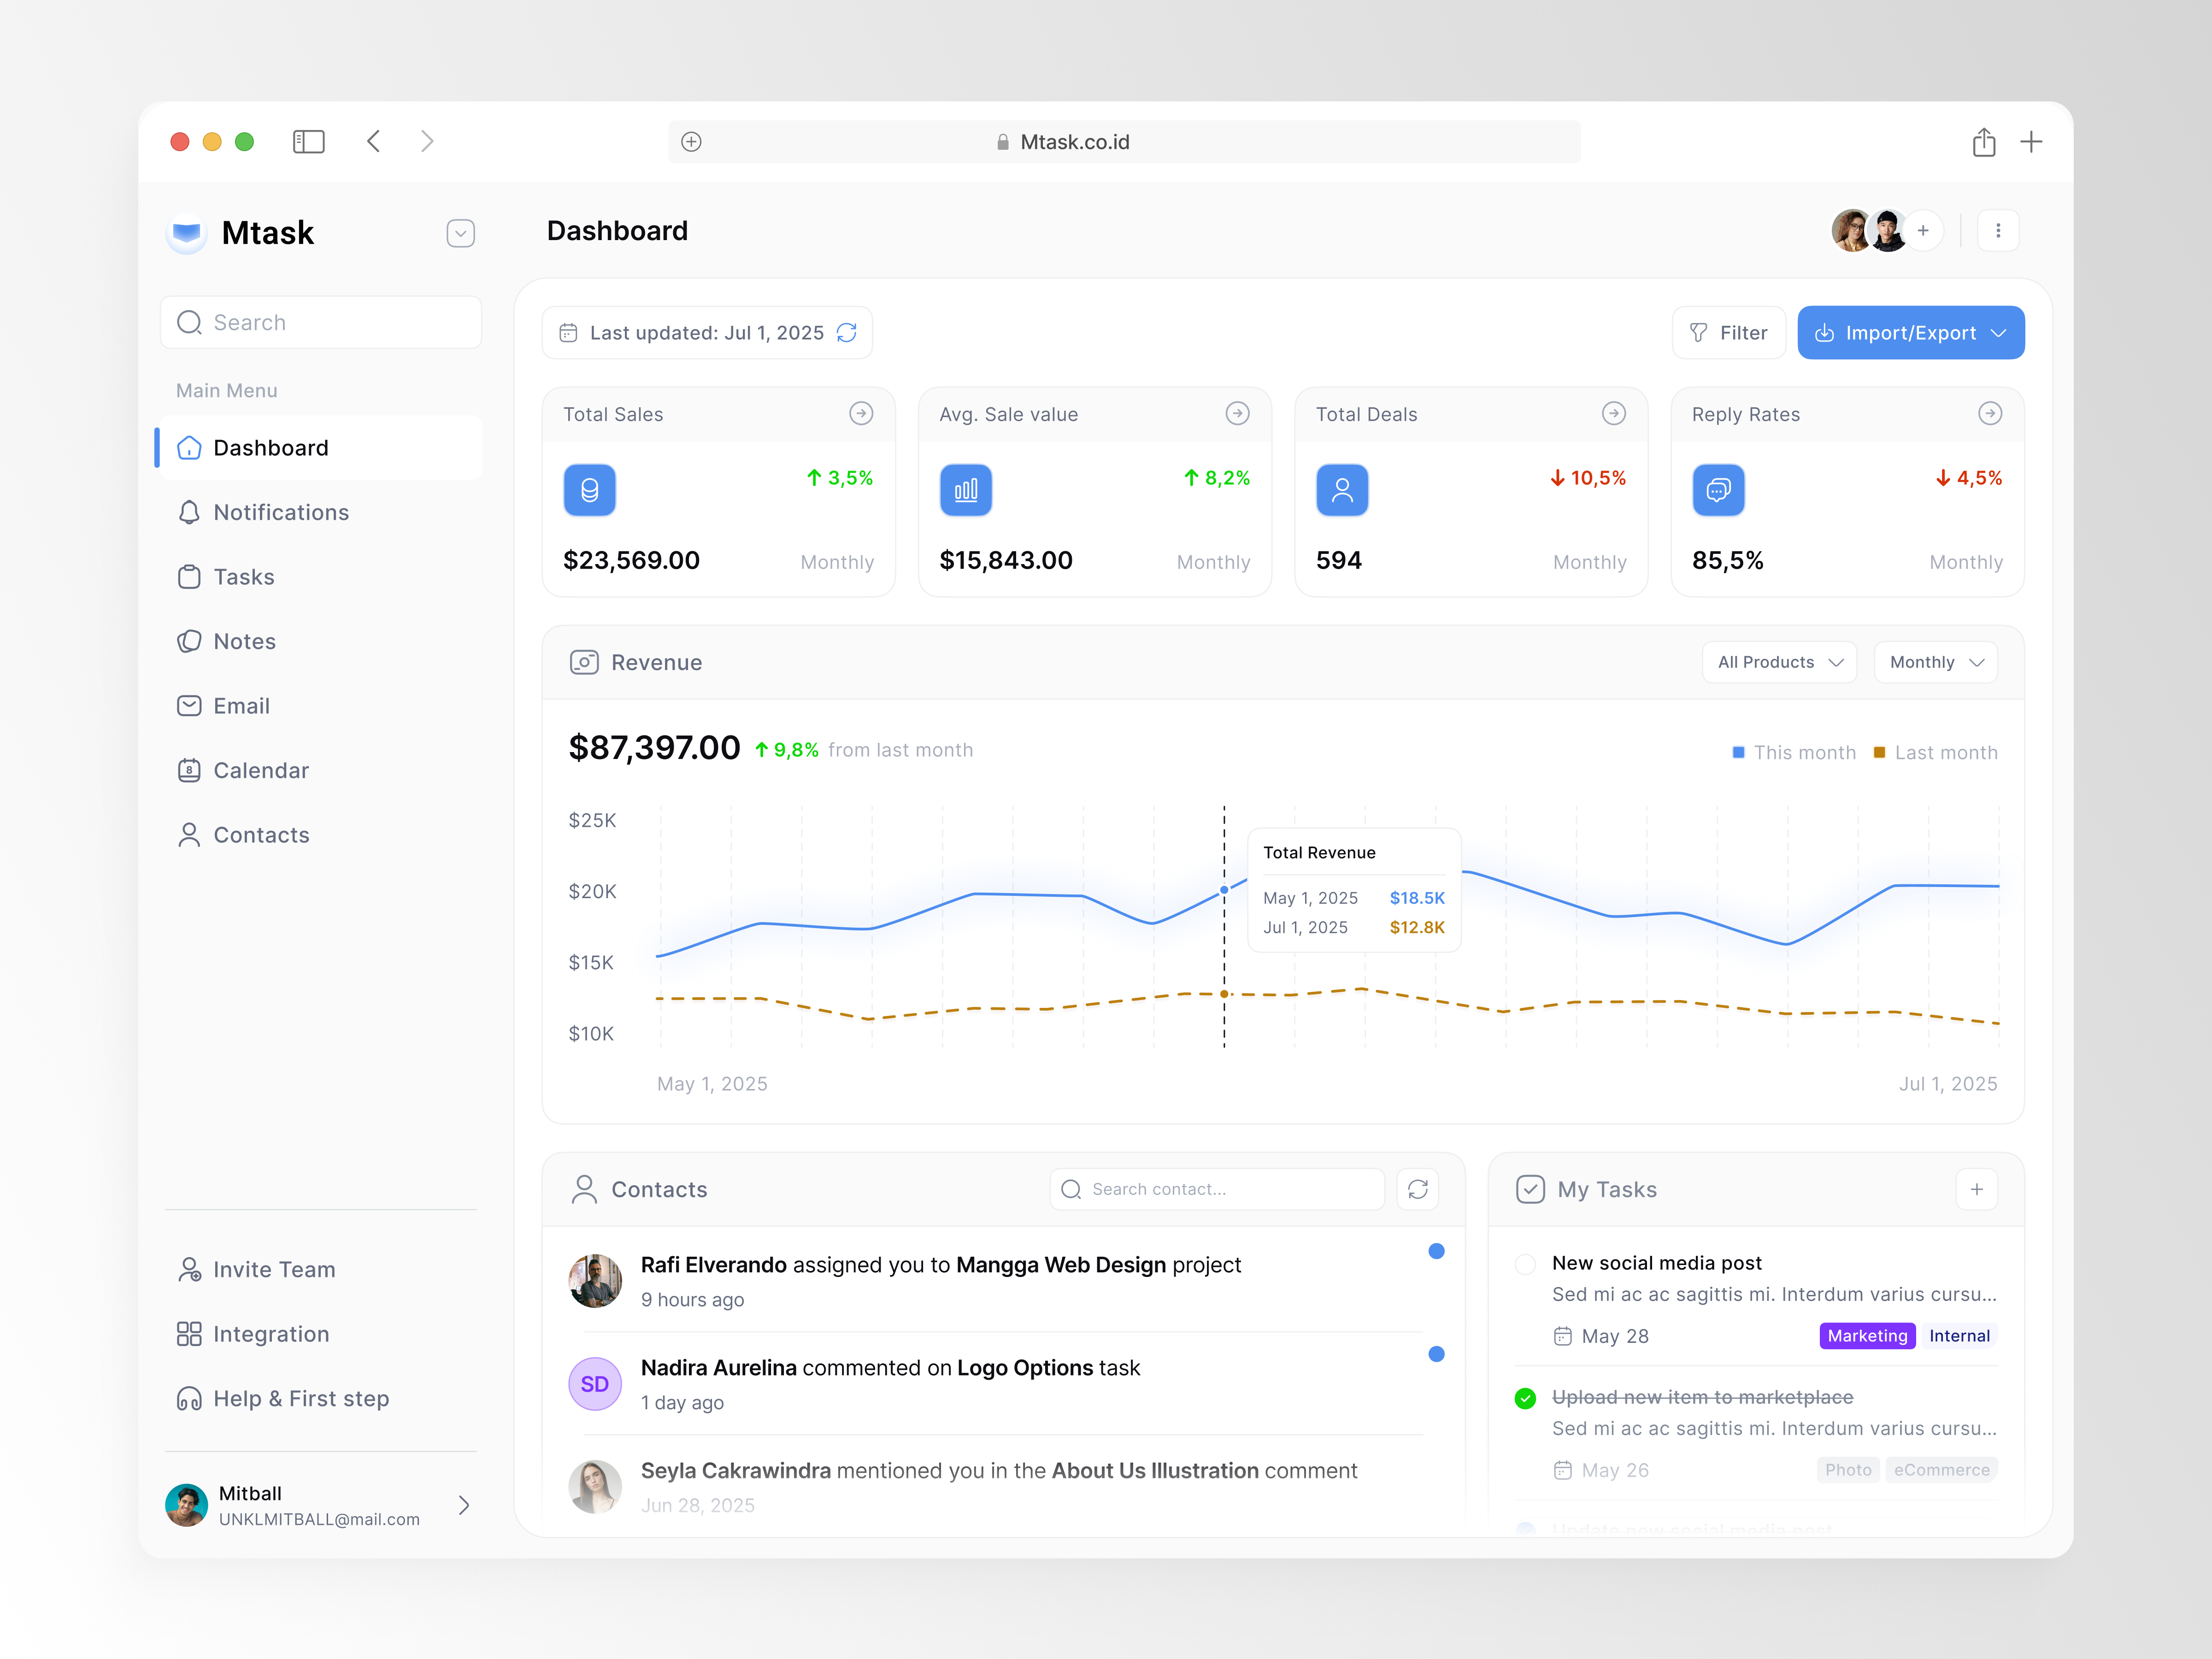The image size is (2212, 1659).
Task: Open the Calendar icon in the sidebar
Action: [190, 770]
